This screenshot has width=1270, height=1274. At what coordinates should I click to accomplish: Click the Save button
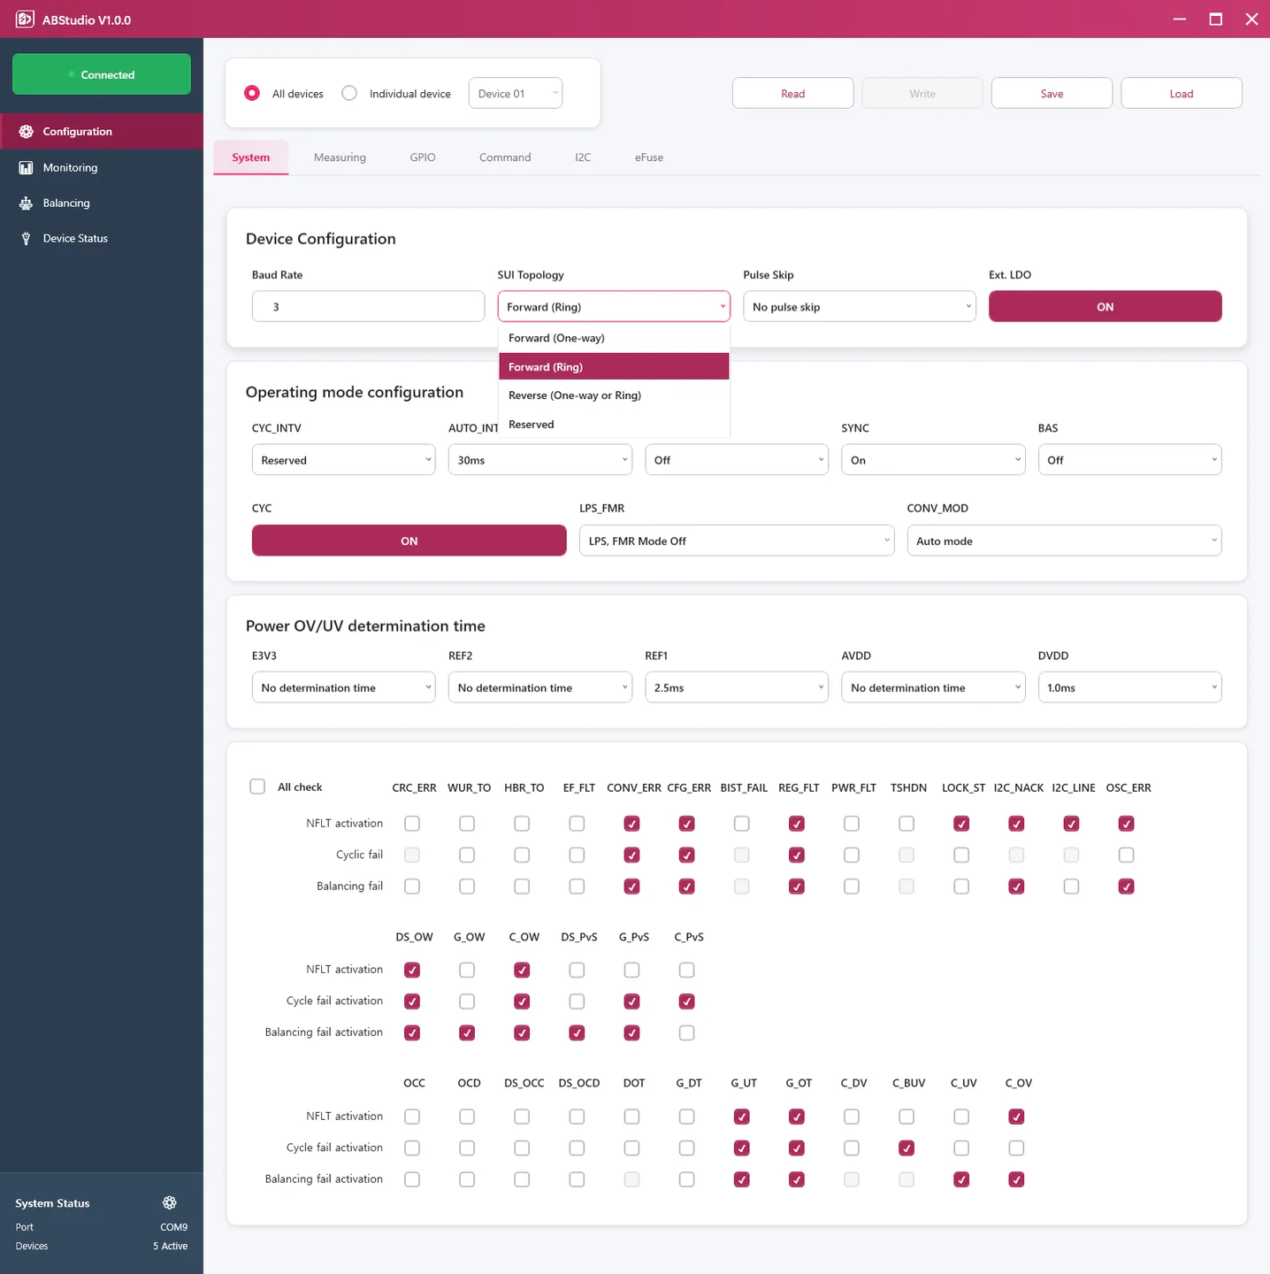tap(1052, 94)
